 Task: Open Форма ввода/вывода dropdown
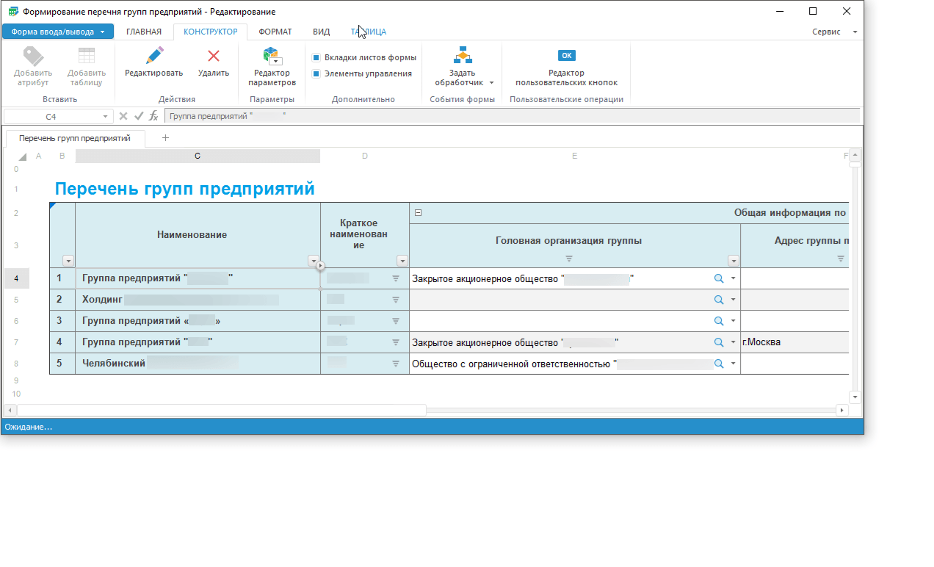tap(58, 32)
